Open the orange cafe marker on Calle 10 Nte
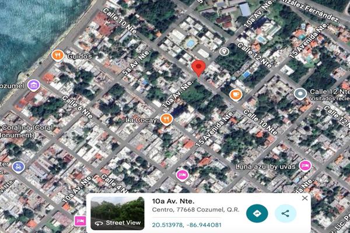The width and height of the screenshot is (350, 233). click(236, 94)
